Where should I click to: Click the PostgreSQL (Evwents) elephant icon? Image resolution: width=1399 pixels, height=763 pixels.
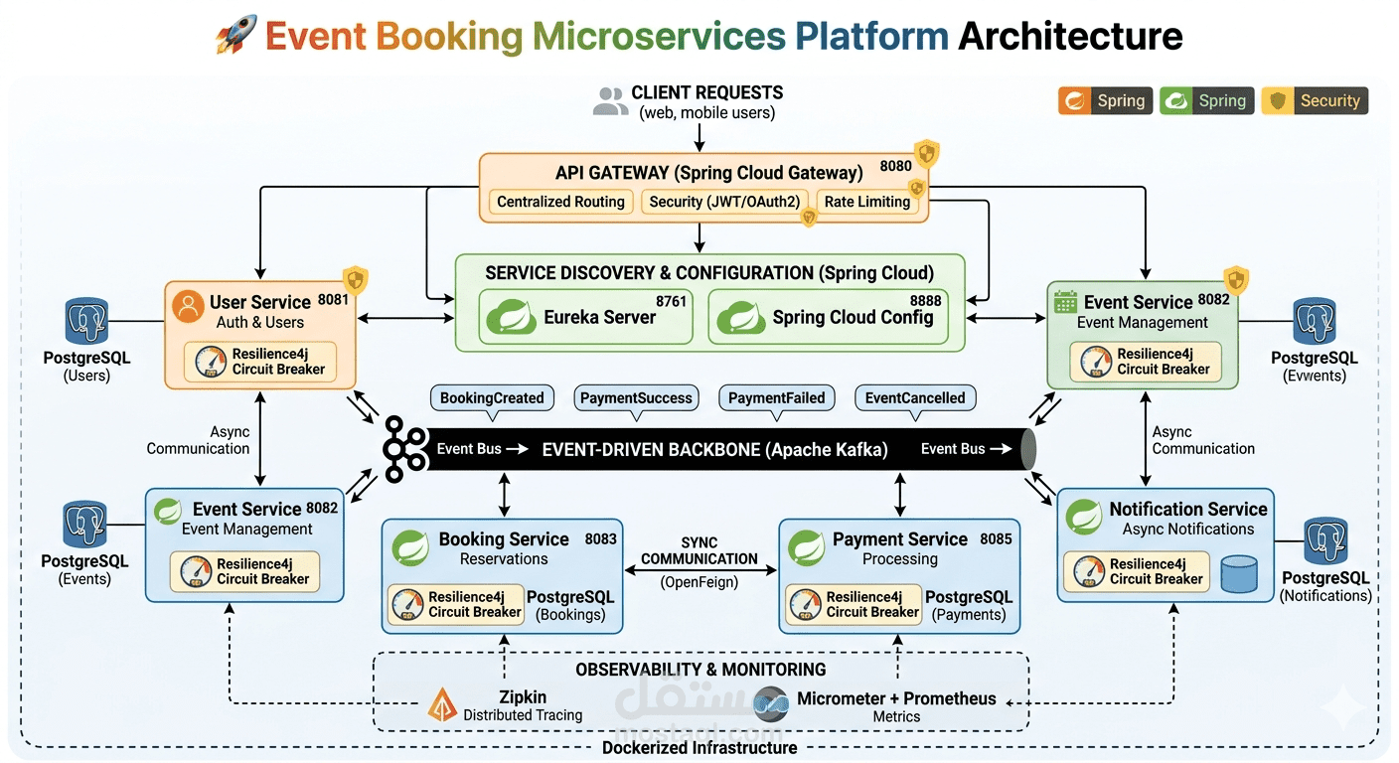[x=1314, y=322]
